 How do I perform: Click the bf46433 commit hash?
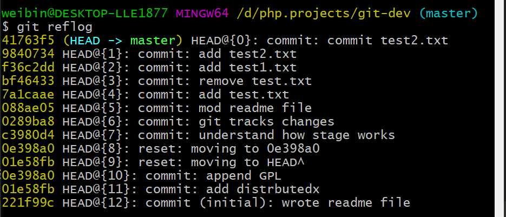coord(28,81)
